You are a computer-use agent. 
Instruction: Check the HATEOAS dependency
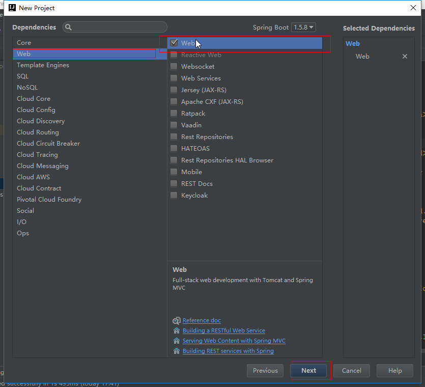(174, 149)
